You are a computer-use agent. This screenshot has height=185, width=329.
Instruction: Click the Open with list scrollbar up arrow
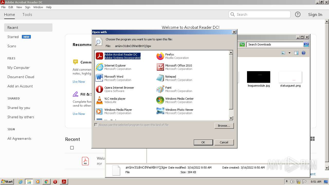pyautogui.click(x=231, y=52)
